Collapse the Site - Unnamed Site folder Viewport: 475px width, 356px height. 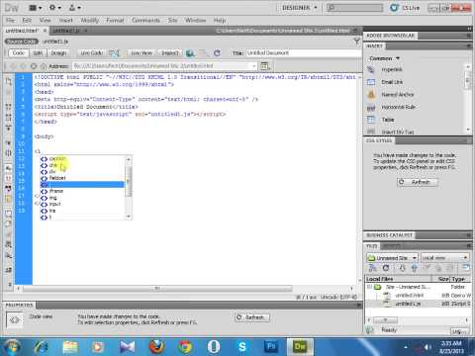pyautogui.click(x=370, y=287)
